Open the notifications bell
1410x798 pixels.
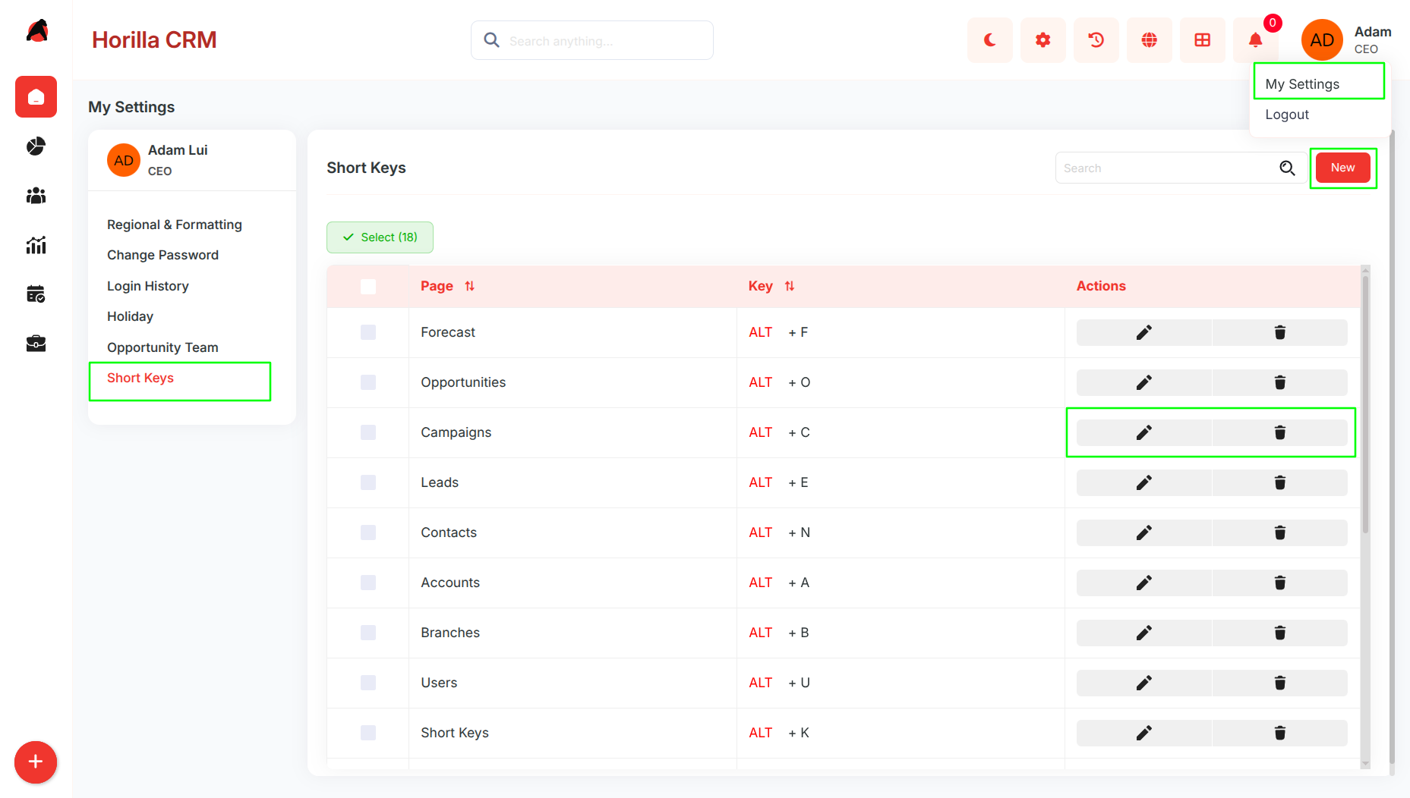[1256, 40]
